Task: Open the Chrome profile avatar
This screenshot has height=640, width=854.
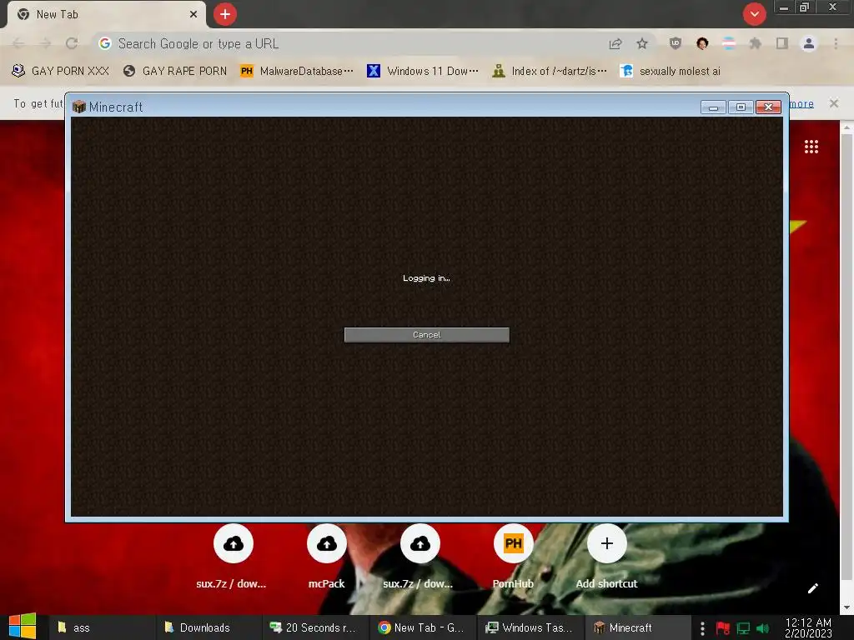Action: click(x=809, y=43)
